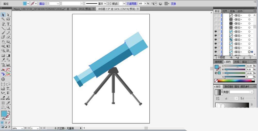Activate the Zoom magnifier tool
The height and width of the screenshot is (131, 258).
tap(8, 107)
